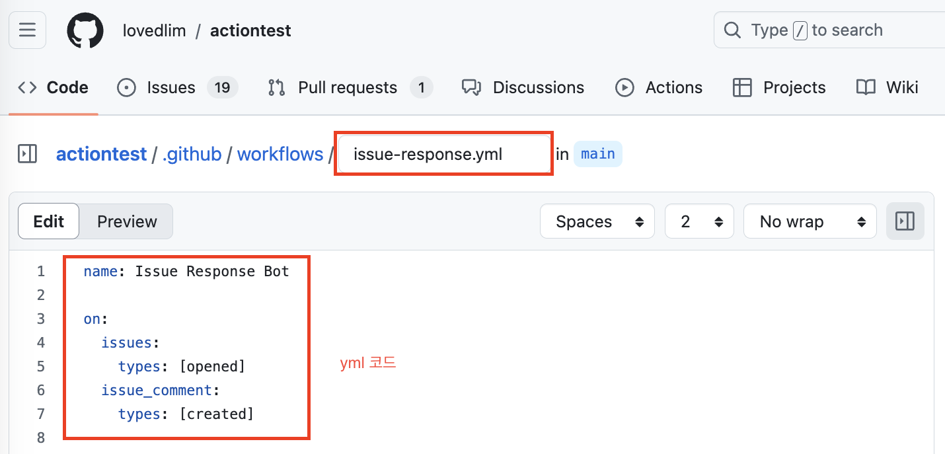
Task: Open the navigation hamburger menu
Action: pos(27,30)
